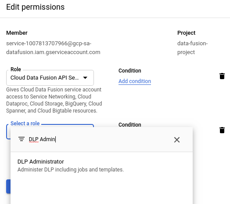
Task: Select the 'Administer DLP including jobs' description
Action: (71, 170)
